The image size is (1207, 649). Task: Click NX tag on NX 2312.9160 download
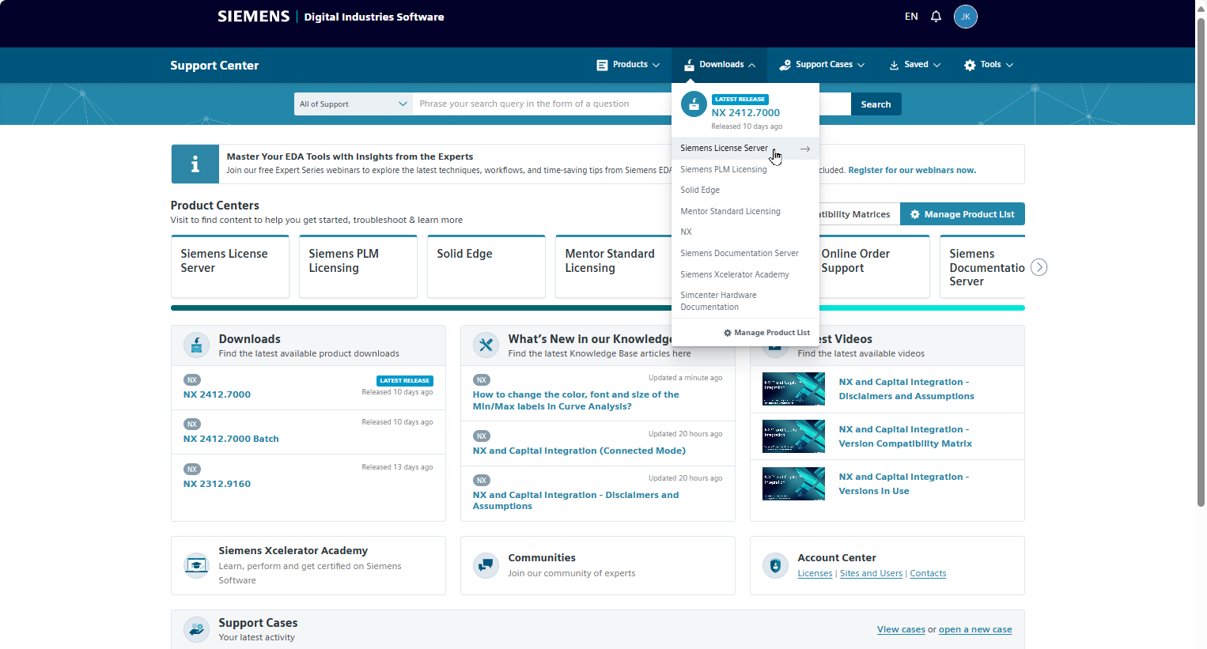(192, 470)
